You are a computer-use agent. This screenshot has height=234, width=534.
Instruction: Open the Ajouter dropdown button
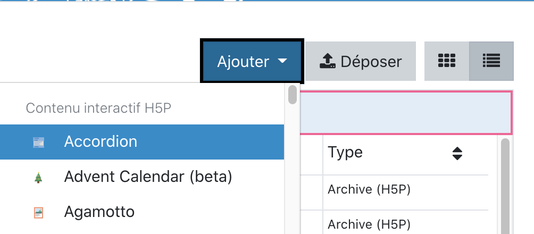tap(252, 62)
